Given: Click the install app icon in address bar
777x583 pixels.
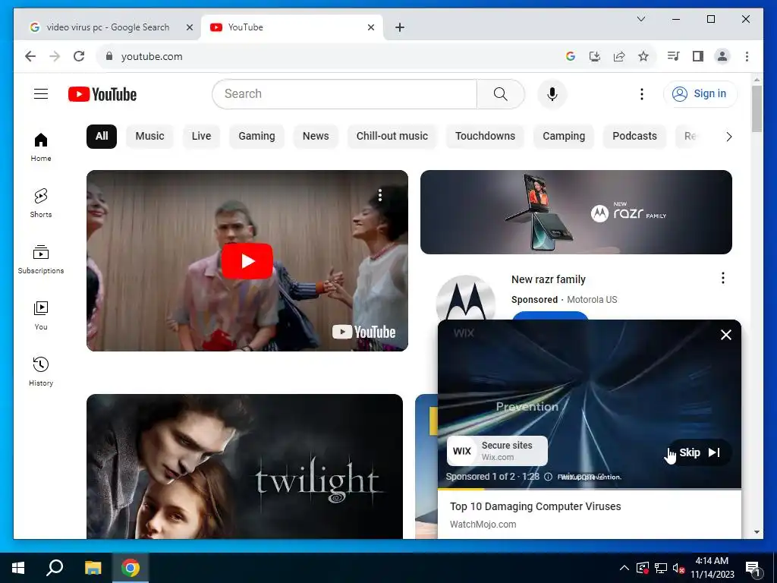Looking at the screenshot, I should click(595, 56).
